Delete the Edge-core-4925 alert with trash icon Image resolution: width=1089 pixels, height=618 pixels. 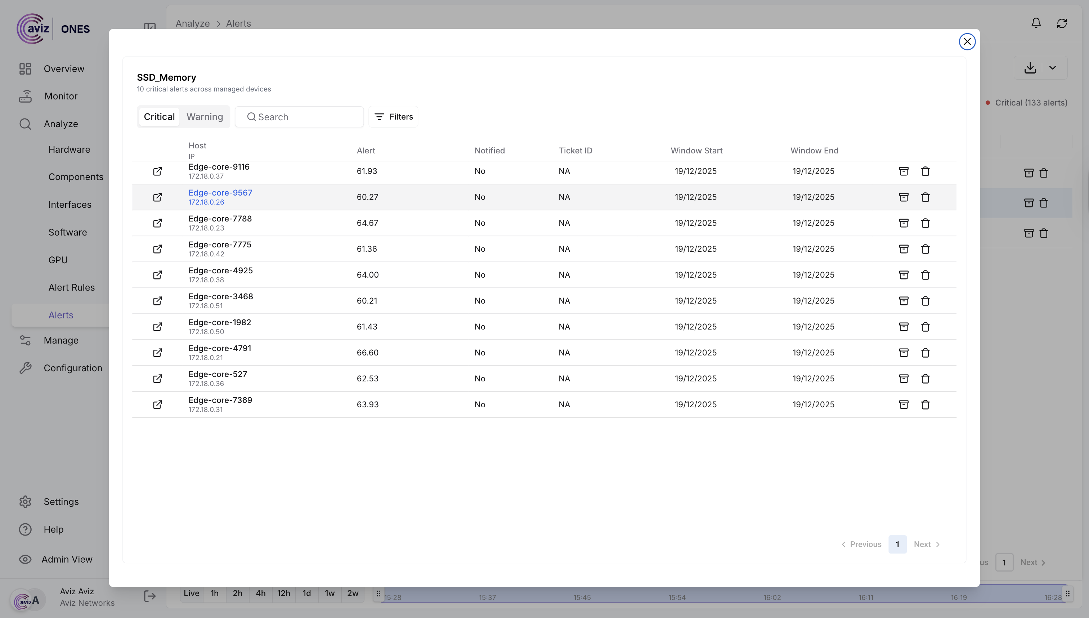925,275
